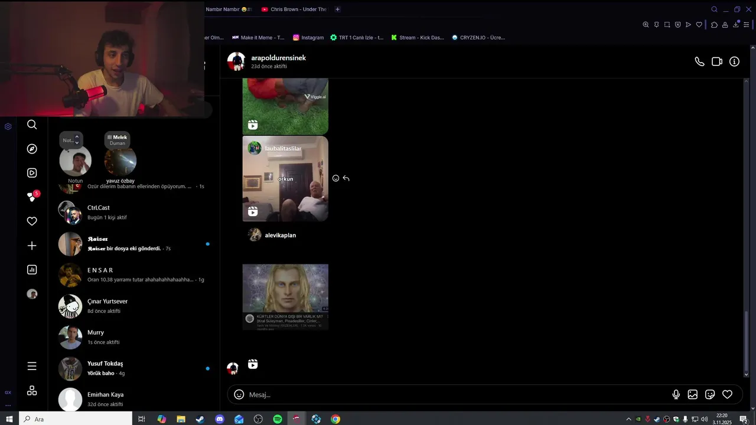
Task: Send a heart in message box
Action: click(x=727, y=394)
